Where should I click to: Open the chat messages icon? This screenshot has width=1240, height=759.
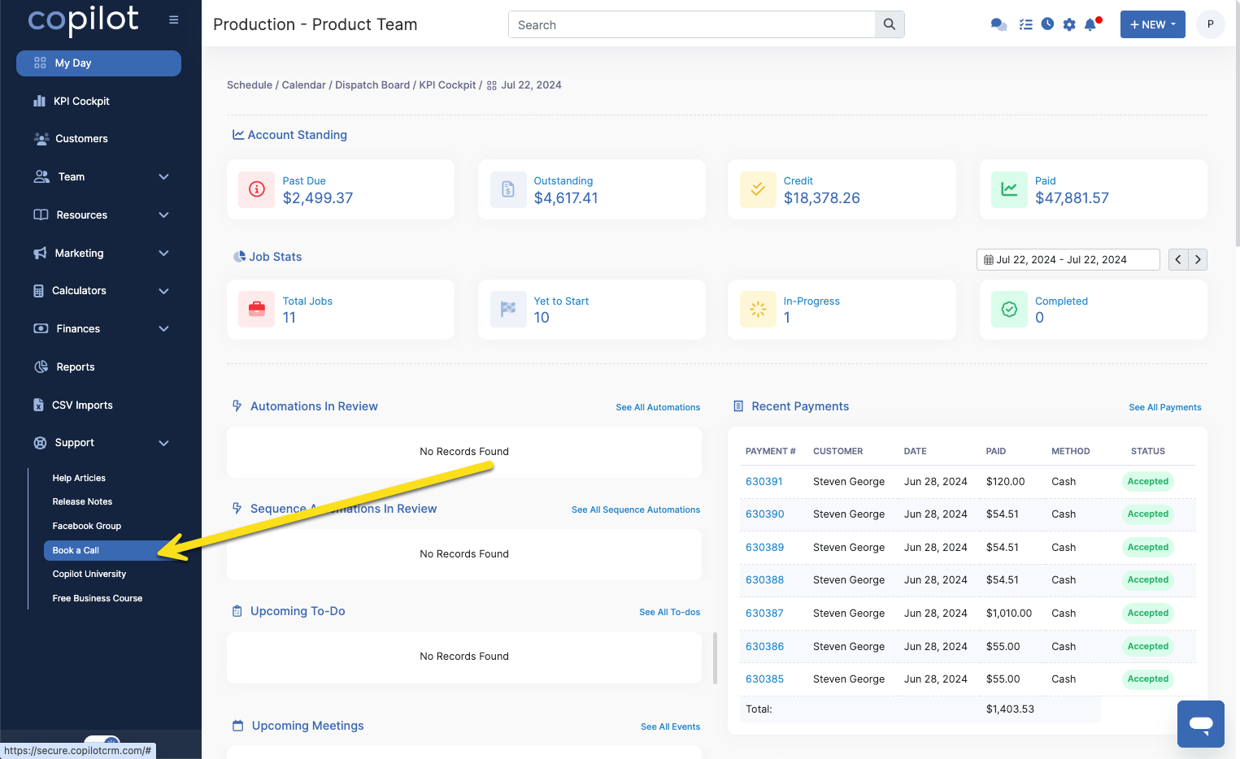[999, 24]
